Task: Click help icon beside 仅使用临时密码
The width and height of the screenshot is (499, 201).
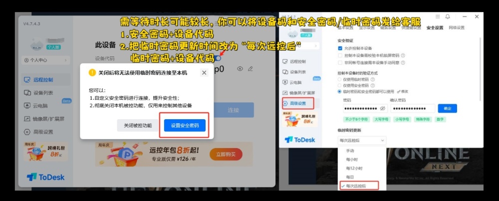Action: (373, 79)
